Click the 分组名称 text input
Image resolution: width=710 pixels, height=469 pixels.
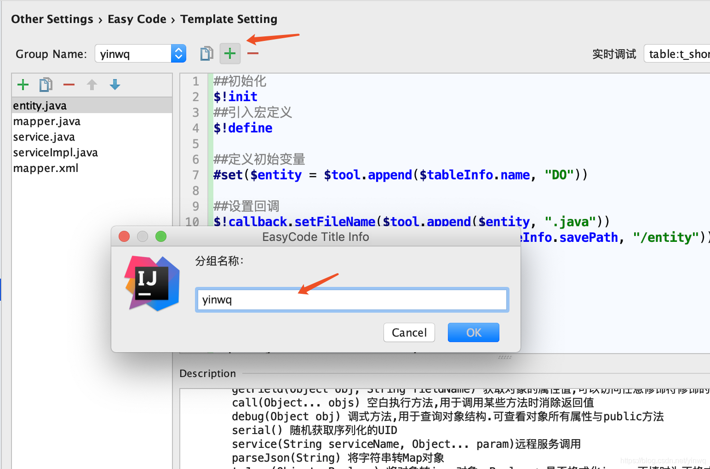(352, 299)
